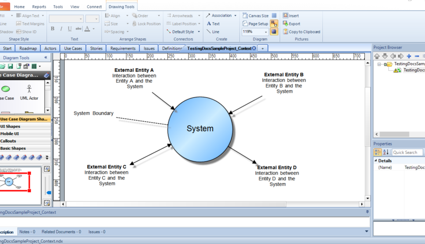Click the Default Style button
This screenshot has height=244, width=425.
[x=183, y=32]
